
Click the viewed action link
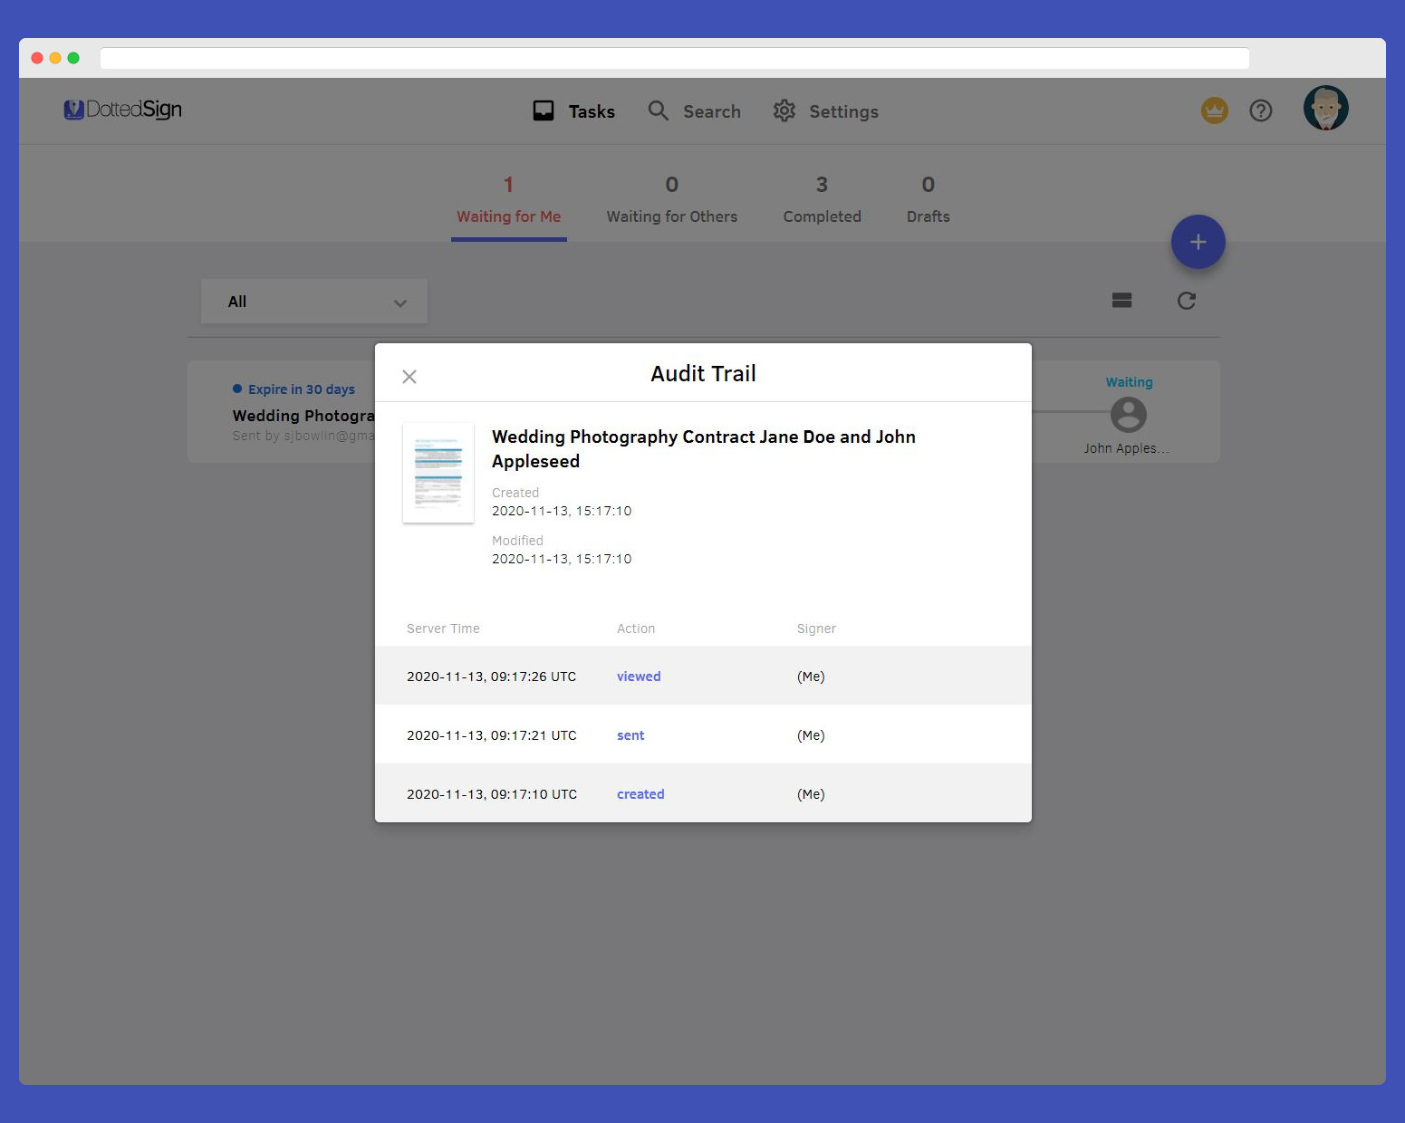coord(639,677)
